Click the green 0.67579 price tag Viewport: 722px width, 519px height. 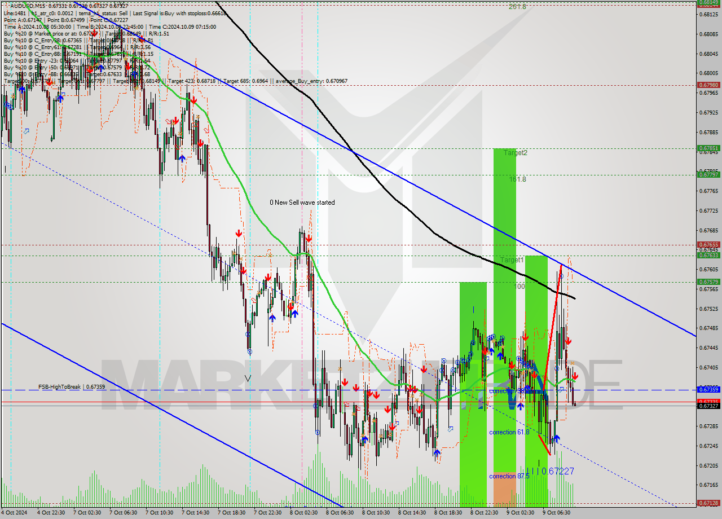point(708,282)
